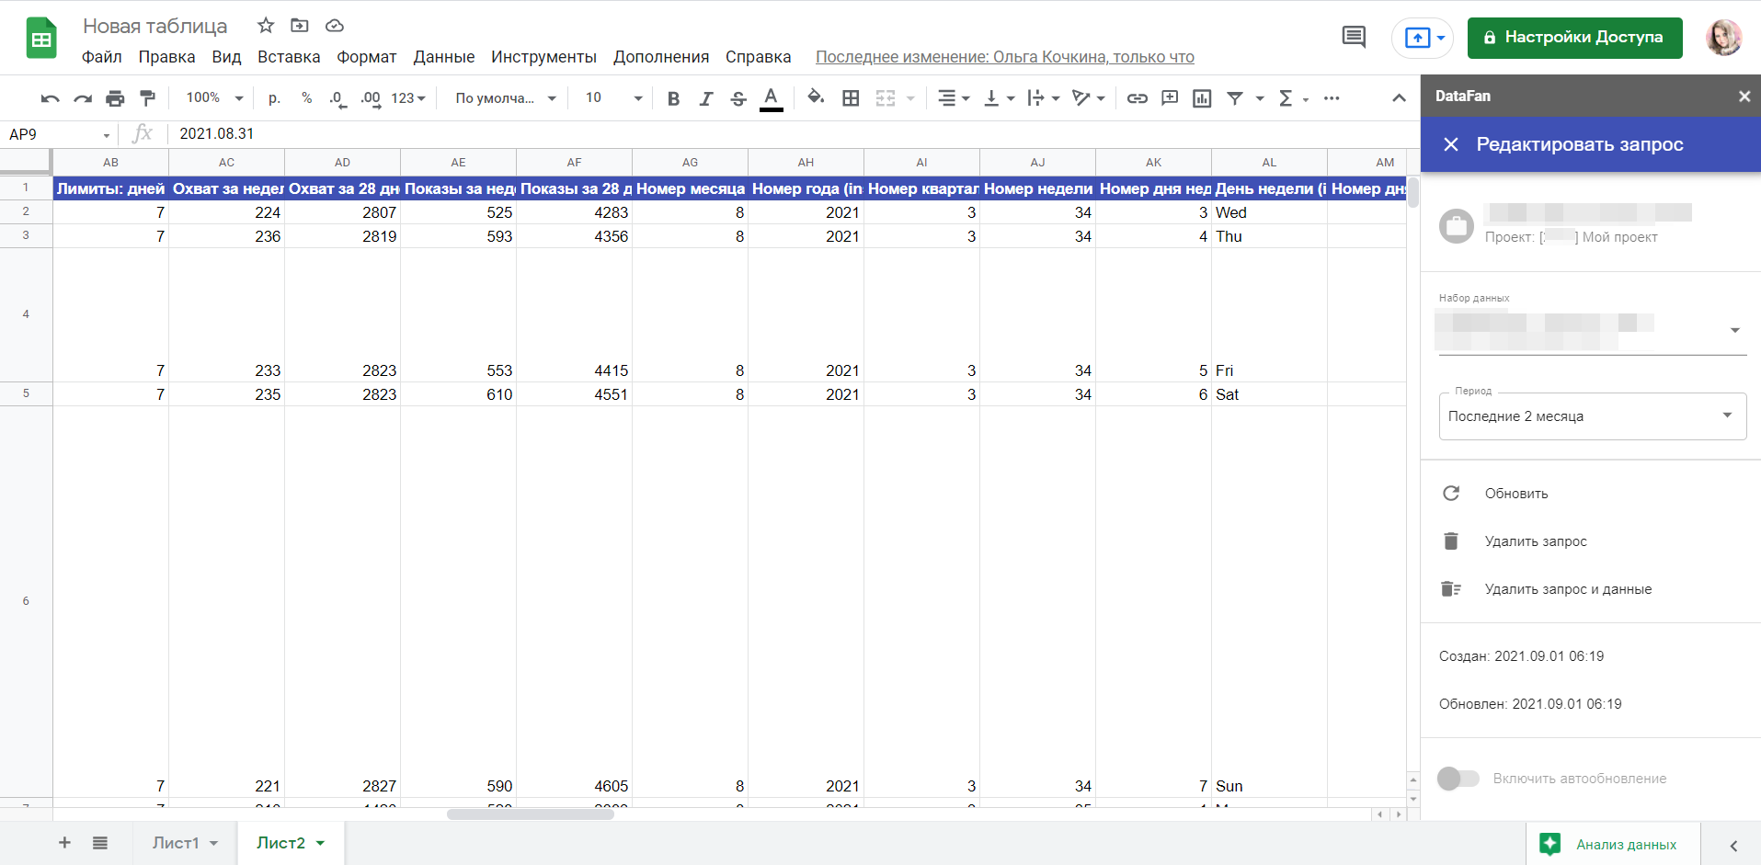1761x865 pixels.
Task: Expand the Период dropdown
Action: tap(1592, 416)
